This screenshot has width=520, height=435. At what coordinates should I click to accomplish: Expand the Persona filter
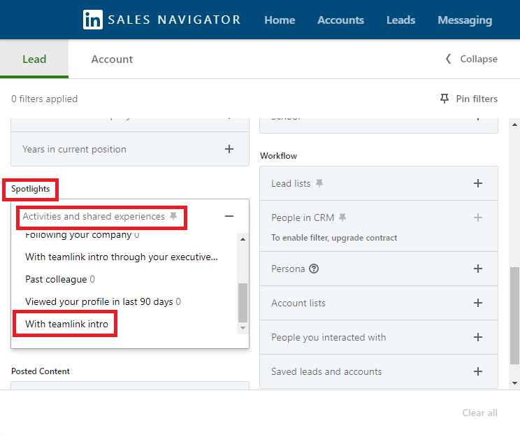click(477, 269)
